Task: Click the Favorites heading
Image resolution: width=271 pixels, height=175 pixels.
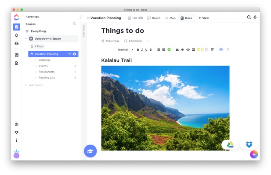Action: pos(32,17)
